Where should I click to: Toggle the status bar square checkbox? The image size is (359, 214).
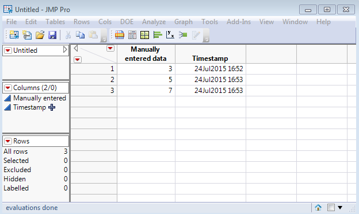coord(331,207)
